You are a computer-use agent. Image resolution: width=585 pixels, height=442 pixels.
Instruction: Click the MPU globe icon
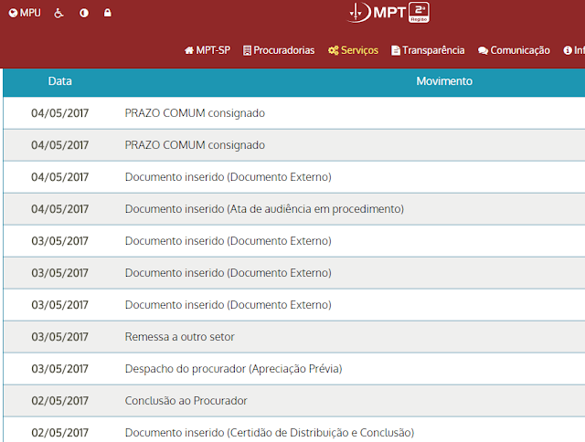13,13
